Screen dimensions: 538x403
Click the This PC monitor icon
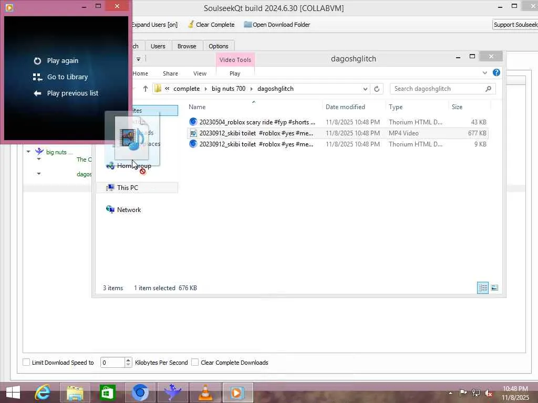[110, 187]
